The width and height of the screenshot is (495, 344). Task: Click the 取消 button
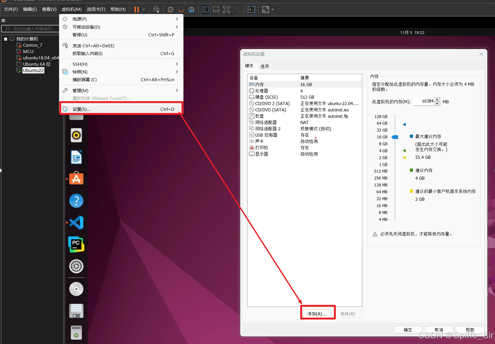coord(439,330)
